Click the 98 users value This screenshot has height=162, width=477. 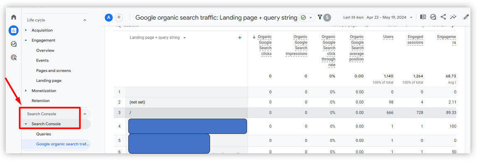point(391,102)
